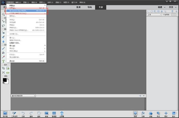Select the Brush tool
Viewport: 179px width, 118px height.
pos(3,48)
